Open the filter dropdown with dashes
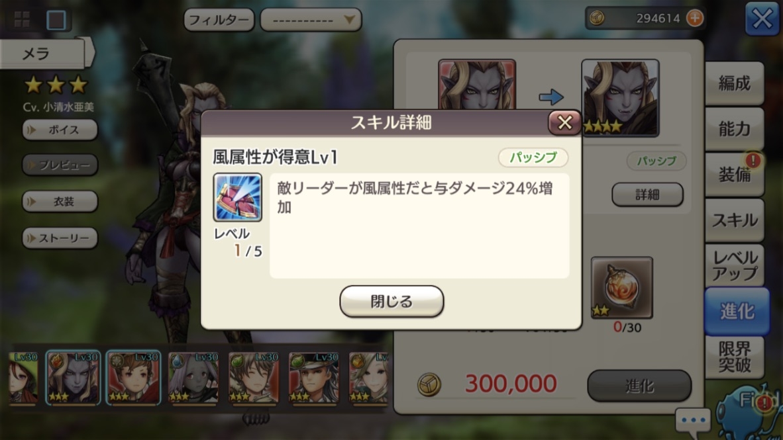 [x=311, y=20]
